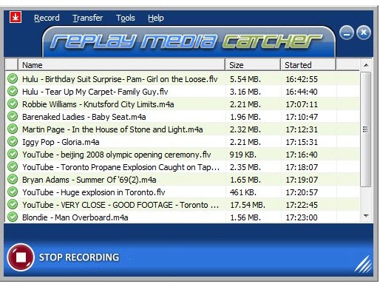Viewport: 380px width, 284px height.
Task: Sort list by Name column header
Action: (x=121, y=65)
